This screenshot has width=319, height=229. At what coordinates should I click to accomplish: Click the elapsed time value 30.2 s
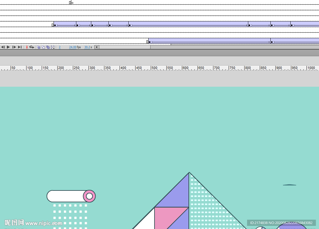(88, 47)
